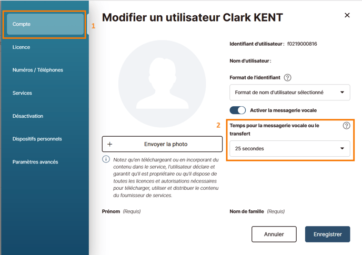
Task: Switch to the Désactivation section
Action: pos(28,116)
